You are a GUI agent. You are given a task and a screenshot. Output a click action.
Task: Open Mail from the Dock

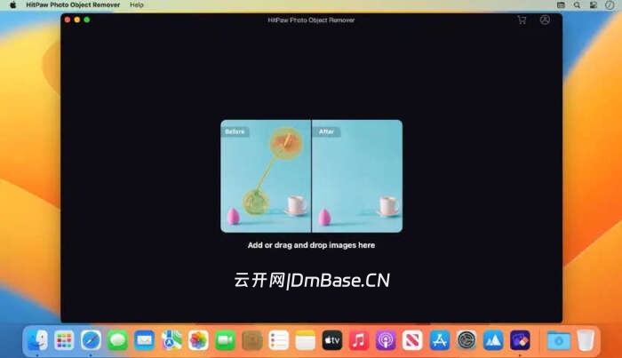[144, 340]
